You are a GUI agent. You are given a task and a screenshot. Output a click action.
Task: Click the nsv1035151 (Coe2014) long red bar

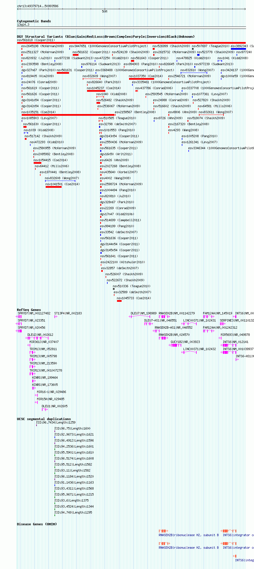click(68, 115)
